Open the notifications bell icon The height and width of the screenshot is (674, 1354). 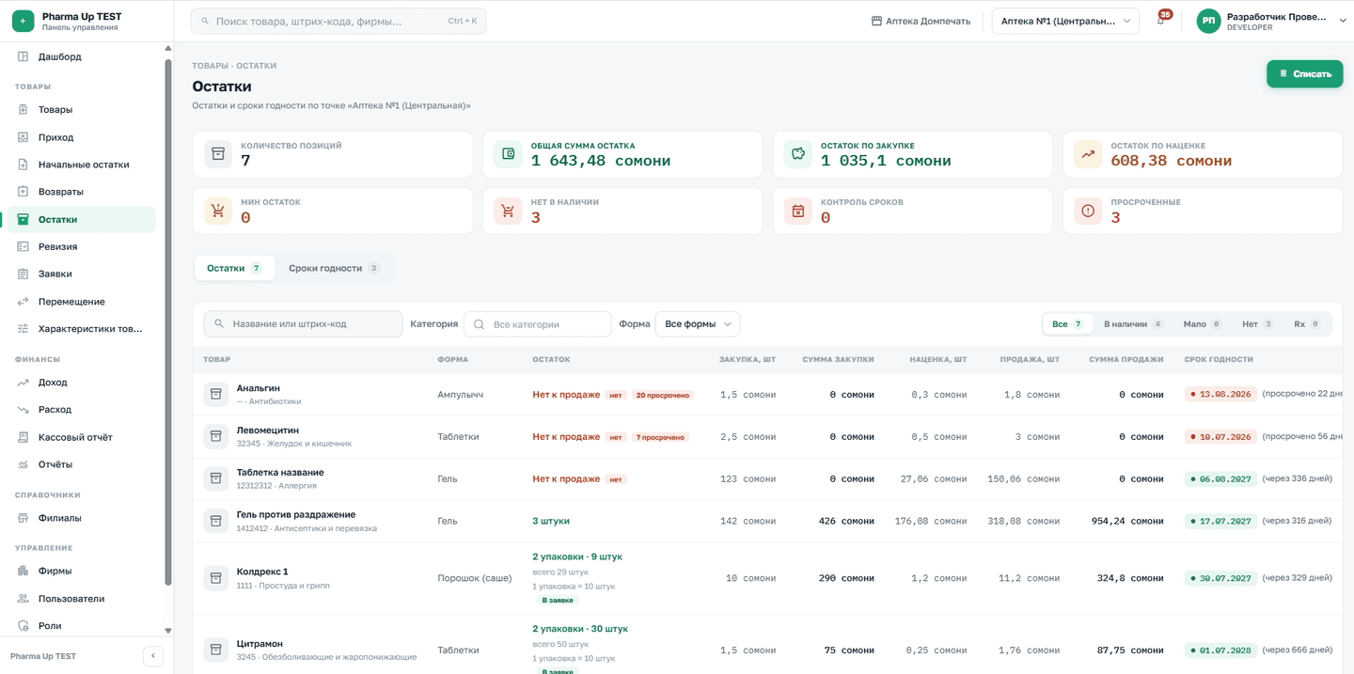tap(1160, 21)
